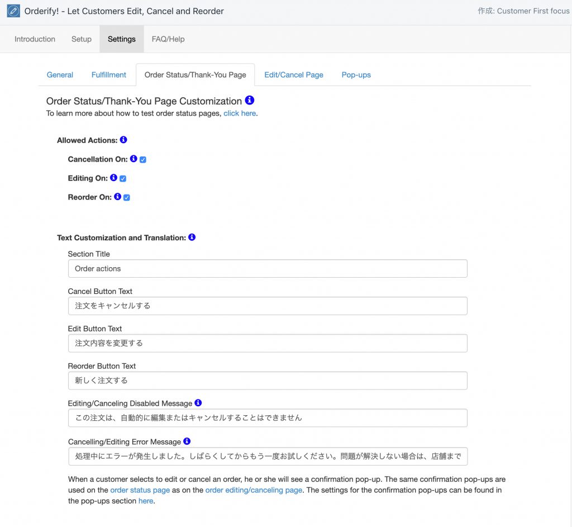Switch to the General settings sub-tab
Viewport: 572px width, 527px height.
point(60,75)
